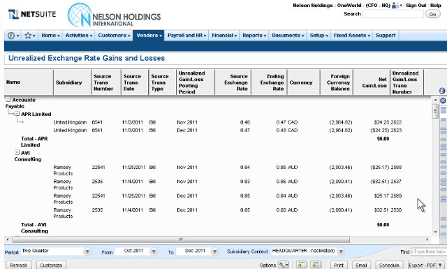Image resolution: width=447 pixels, height=269 pixels.
Task: Click unrealized trans number 2622
Action: tap(396, 122)
